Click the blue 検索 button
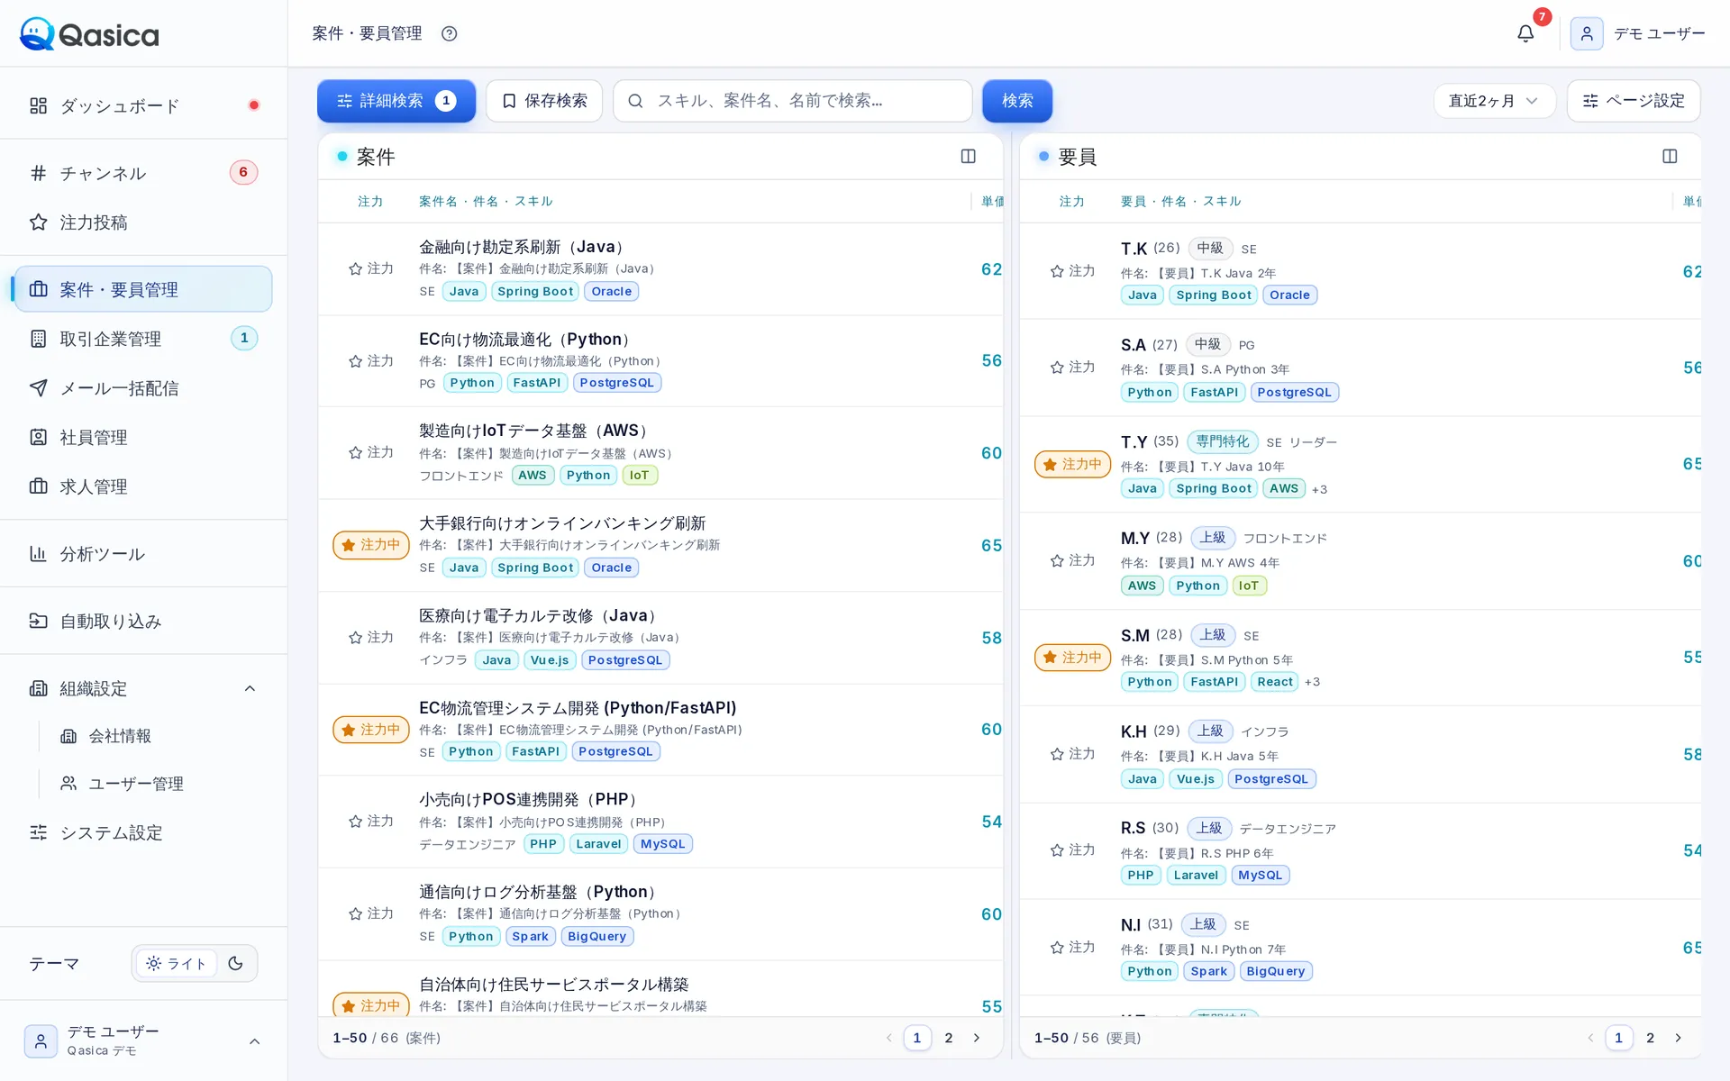 (1017, 101)
